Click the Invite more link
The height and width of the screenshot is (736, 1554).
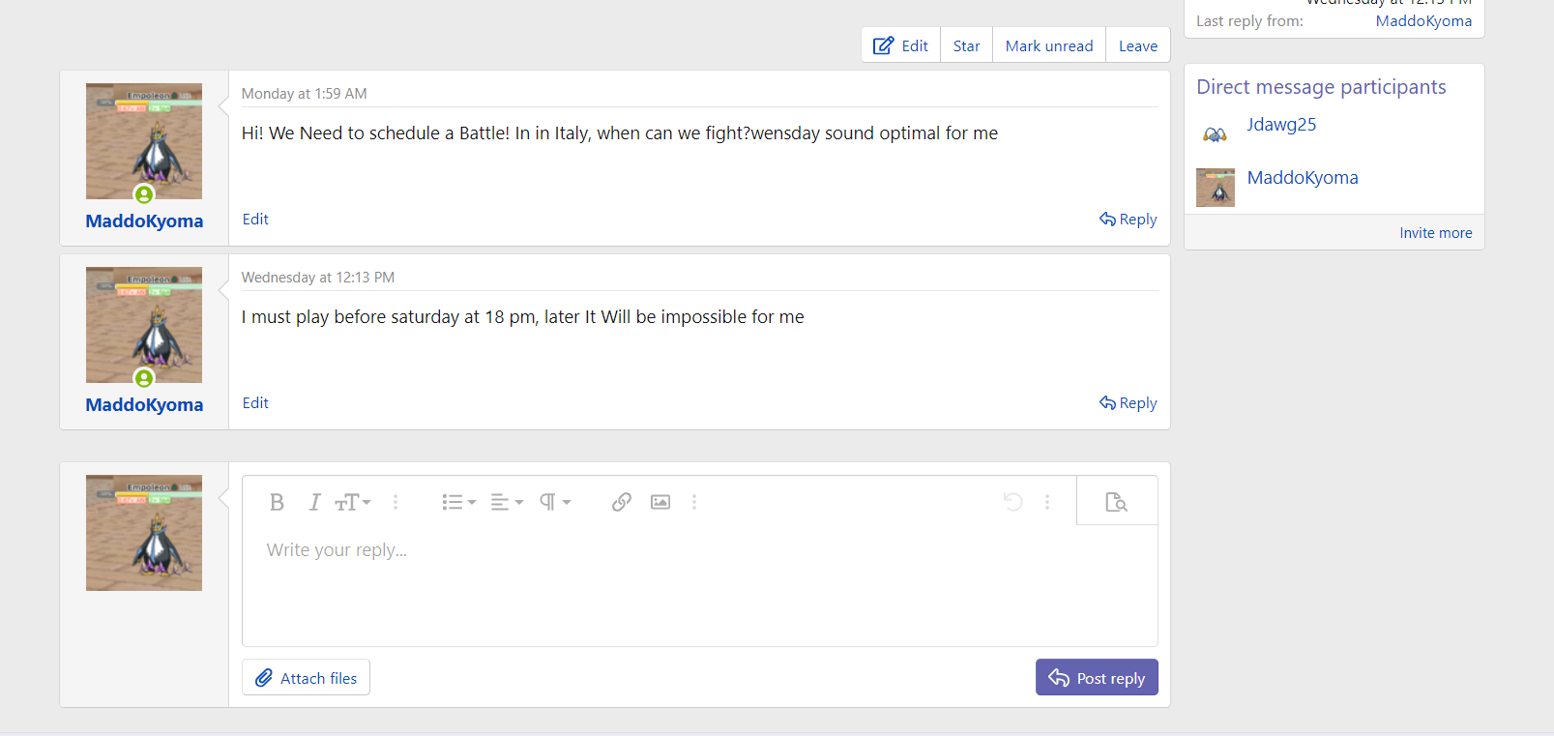pyautogui.click(x=1435, y=233)
